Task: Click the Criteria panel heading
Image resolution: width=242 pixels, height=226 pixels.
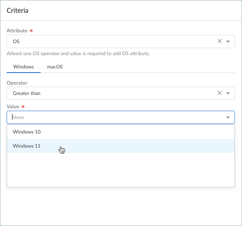Action: pos(17,10)
